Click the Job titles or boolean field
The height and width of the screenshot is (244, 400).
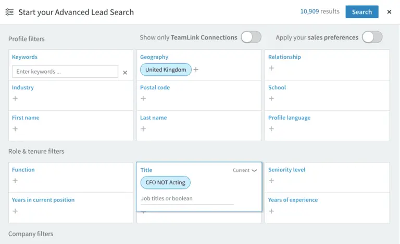pyautogui.click(x=187, y=198)
